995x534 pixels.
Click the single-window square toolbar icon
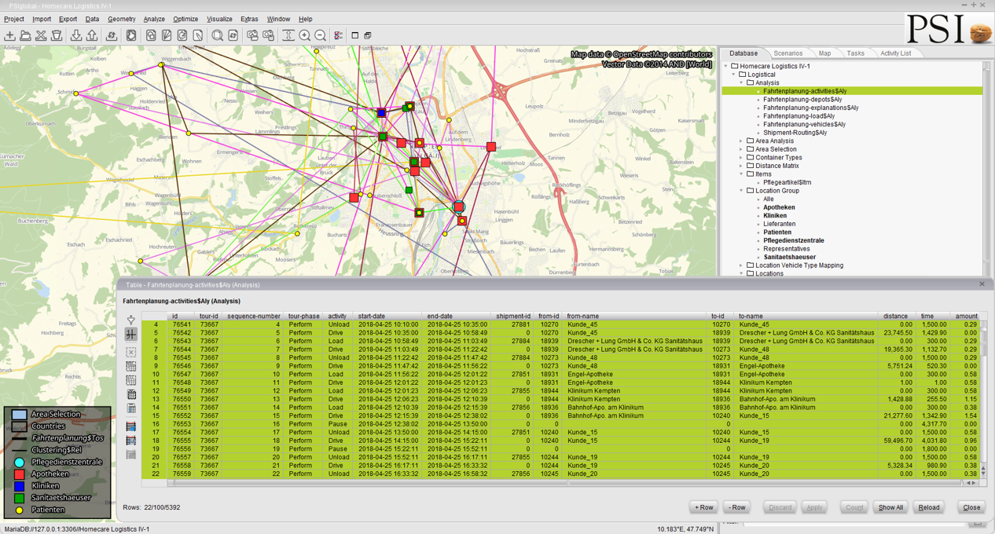point(355,35)
